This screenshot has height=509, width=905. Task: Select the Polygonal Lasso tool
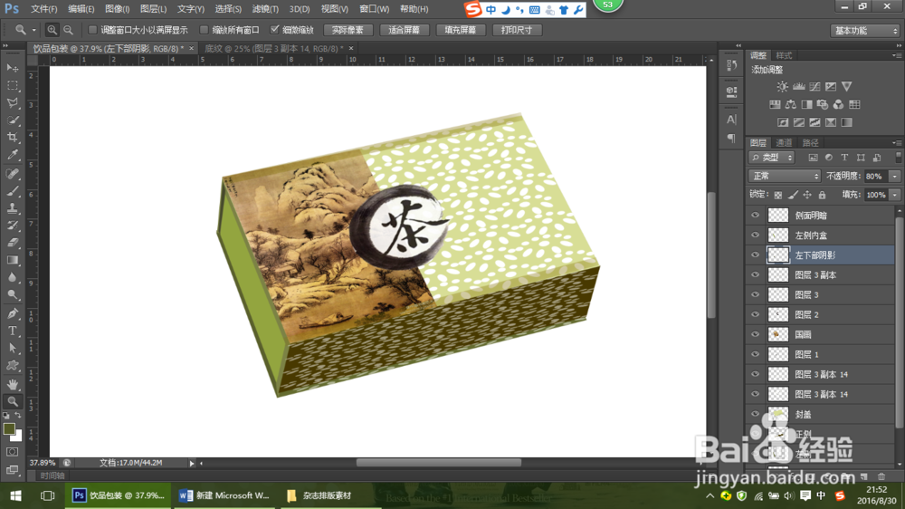[x=12, y=103]
